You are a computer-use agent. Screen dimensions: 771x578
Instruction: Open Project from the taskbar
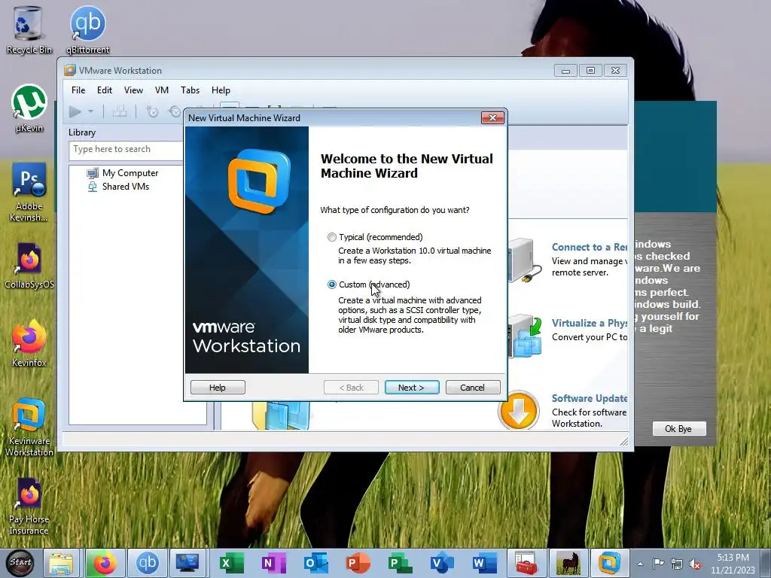click(x=401, y=563)
